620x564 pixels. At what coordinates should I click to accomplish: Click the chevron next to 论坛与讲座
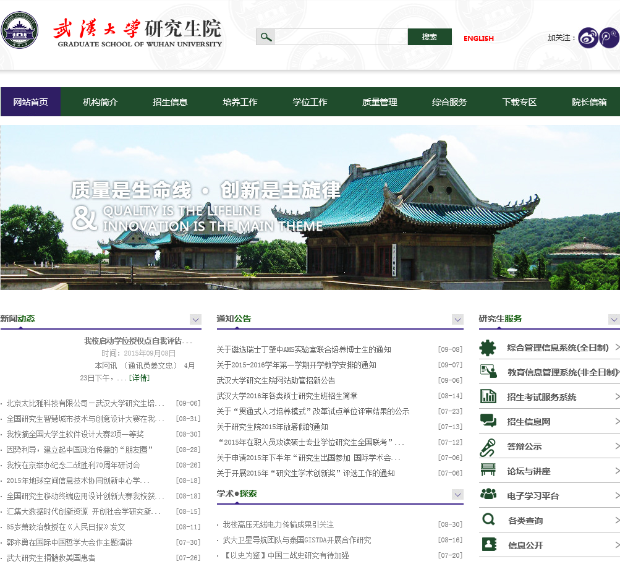click(618, 471)
